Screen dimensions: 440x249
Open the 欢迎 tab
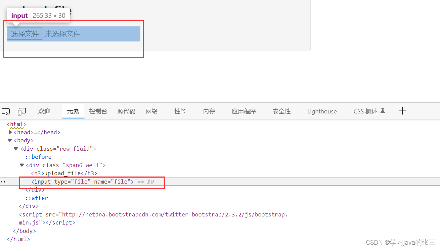point(44,111)
